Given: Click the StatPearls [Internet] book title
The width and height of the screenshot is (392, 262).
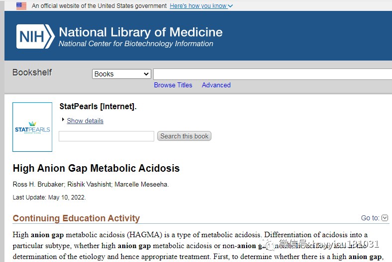Looking at the screenshot, I should click(x=98, y=107).
